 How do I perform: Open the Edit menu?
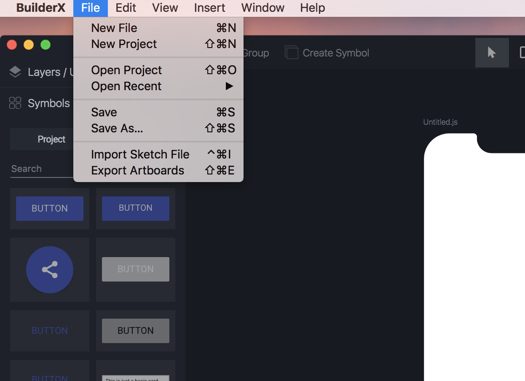pos(126,8)
